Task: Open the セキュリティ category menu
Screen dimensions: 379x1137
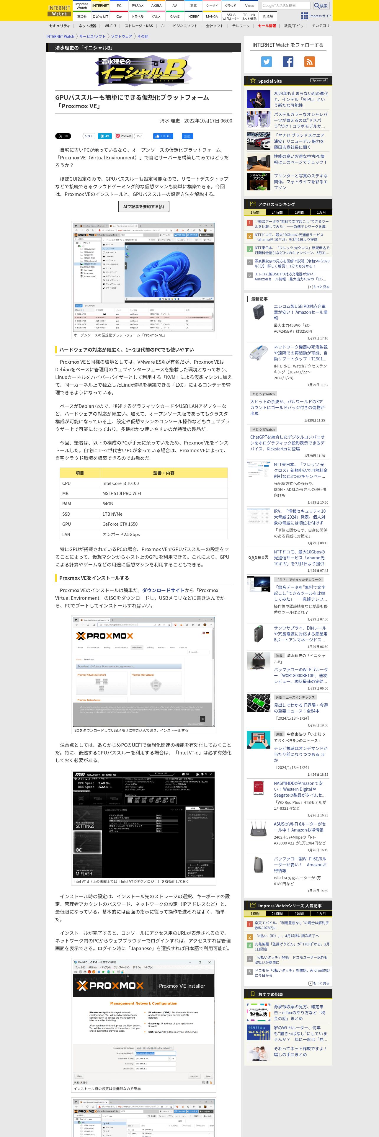Action: tap(60, 26)
